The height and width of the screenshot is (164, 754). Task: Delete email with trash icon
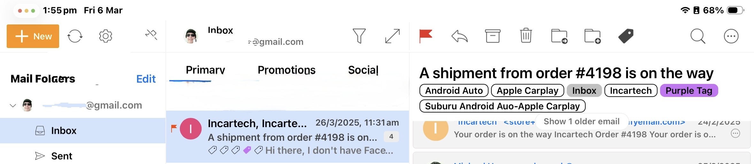526,36
